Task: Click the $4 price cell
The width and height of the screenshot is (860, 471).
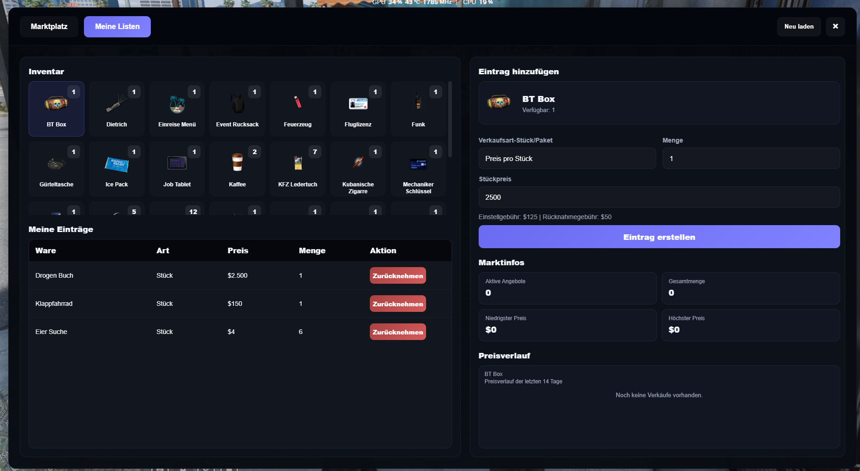Action: pyautogui.click(x=231, y=332)
